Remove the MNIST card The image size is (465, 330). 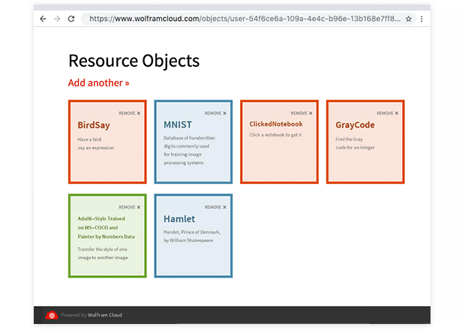pyautogui.click(x=215, y=113)
